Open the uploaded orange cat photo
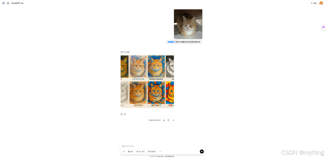 188,24
